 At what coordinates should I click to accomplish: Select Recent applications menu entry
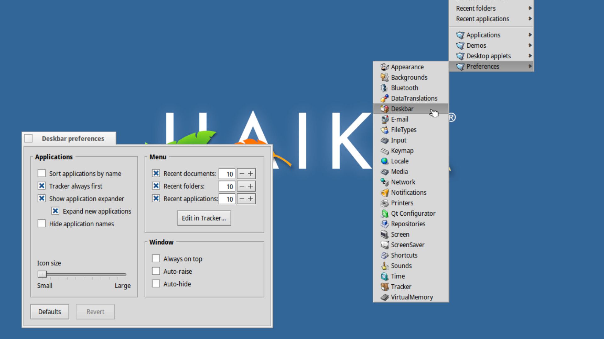[491, 19]
